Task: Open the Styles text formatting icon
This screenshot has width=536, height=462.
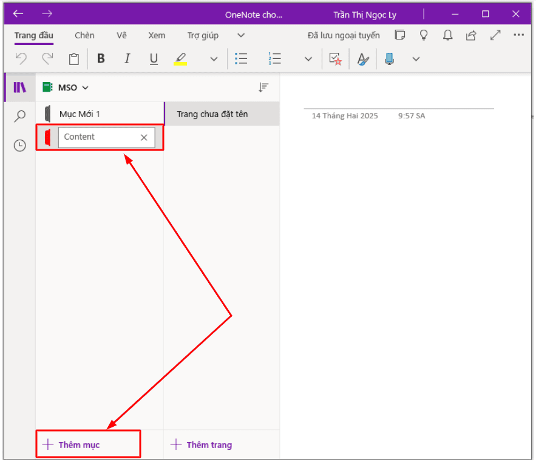Action: coord(362,59)
